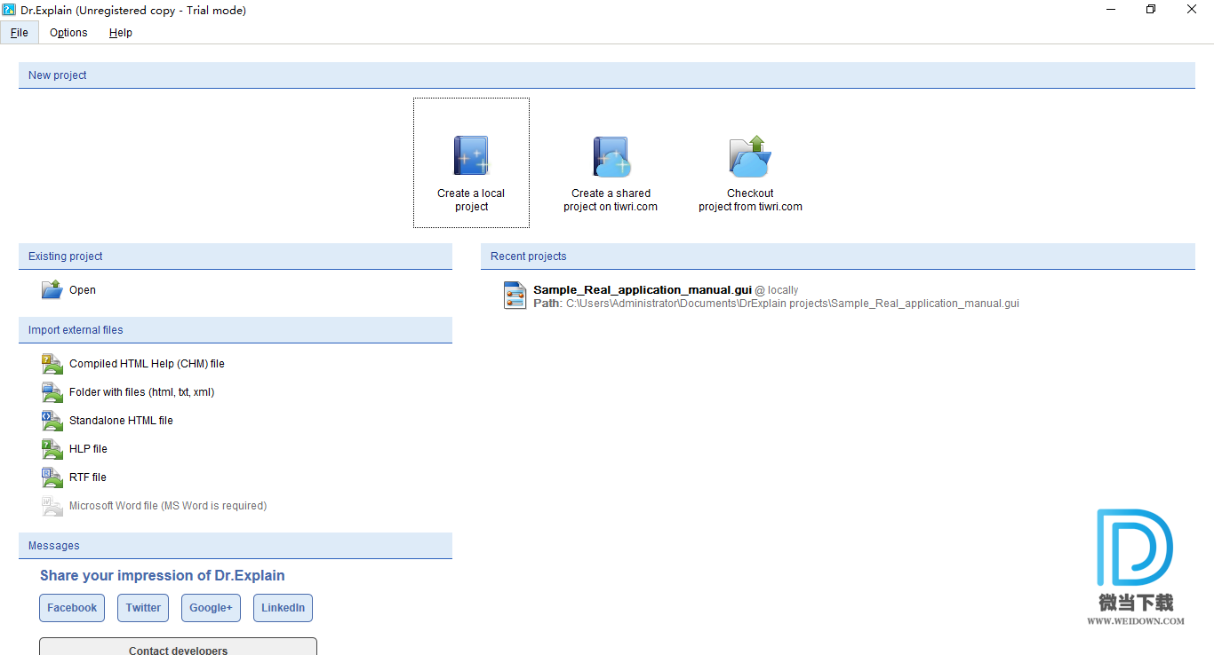The height and width of the screenshot is (655, 1214).
Task: Click the Dr.Explain app icon in title bar
Action: click(x=10, y=10)
